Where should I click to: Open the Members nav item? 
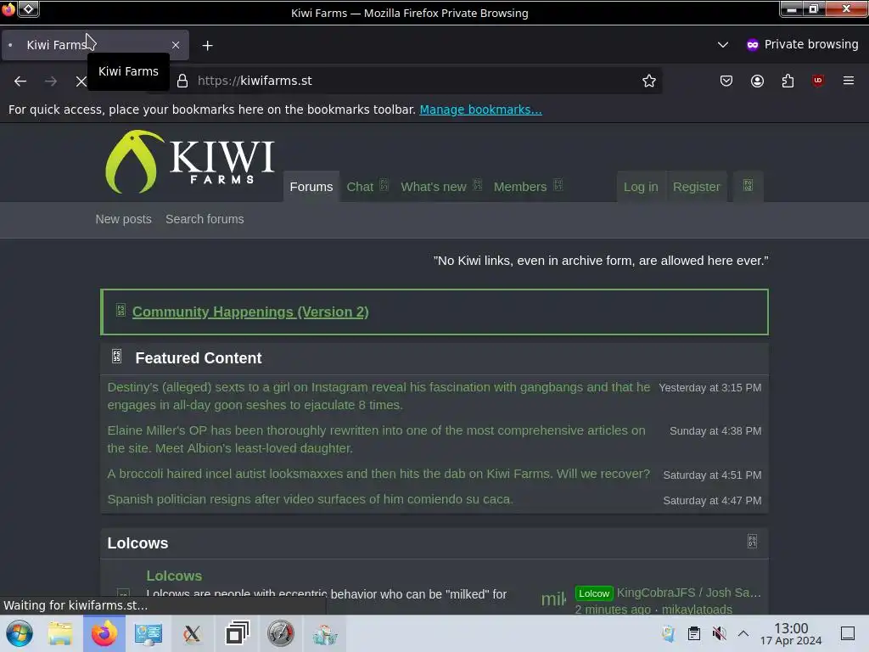point(520,187)
